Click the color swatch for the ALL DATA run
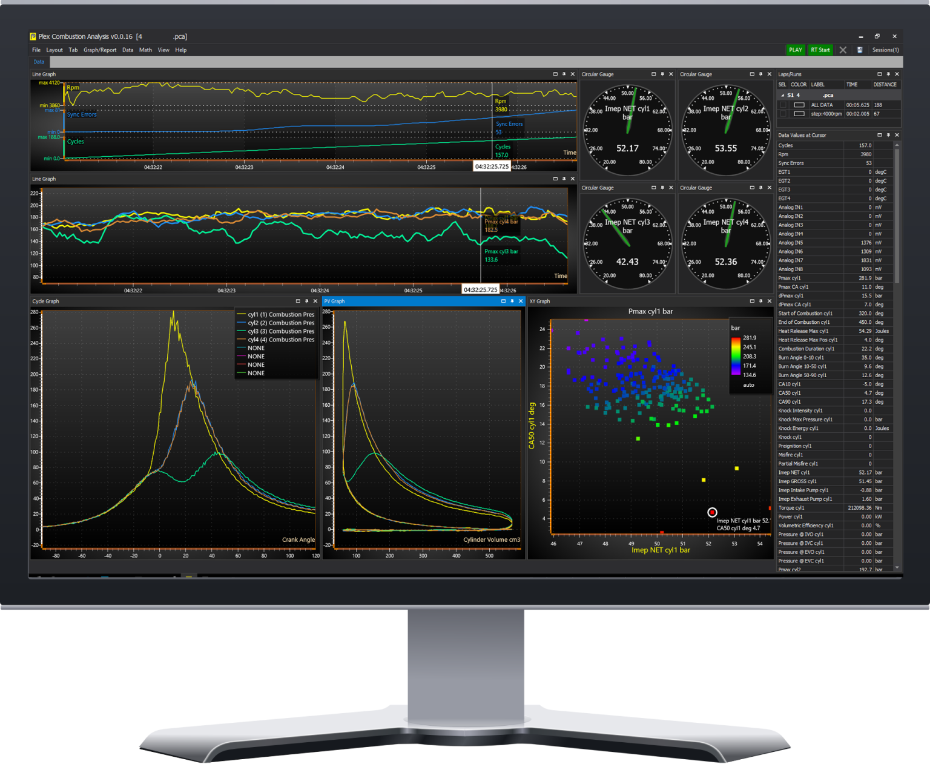The width and height of the screenshot is (930, 764). pos(799,105)
